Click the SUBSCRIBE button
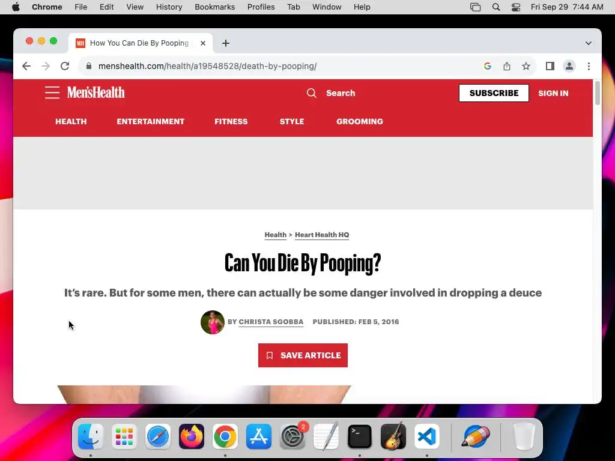615x461 pixels. pos(494,93)
